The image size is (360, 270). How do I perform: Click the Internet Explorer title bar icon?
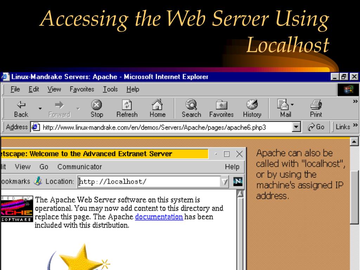(x=6, y=76)
